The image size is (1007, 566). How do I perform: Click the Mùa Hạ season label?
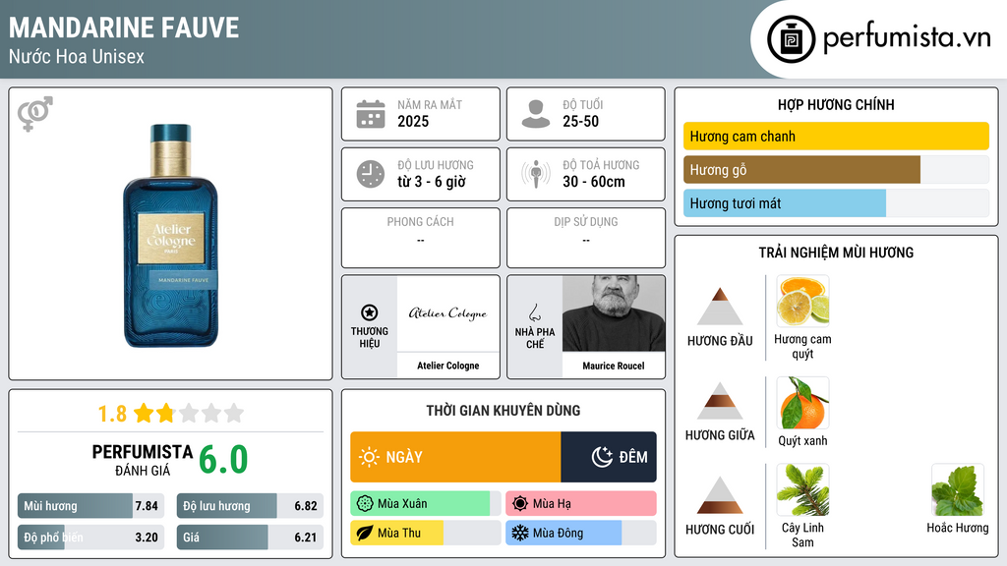(x=552, y=504)
